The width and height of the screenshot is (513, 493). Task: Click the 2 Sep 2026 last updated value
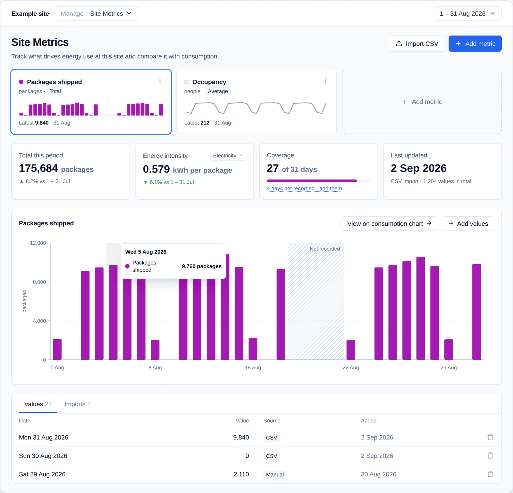[419, 168]
